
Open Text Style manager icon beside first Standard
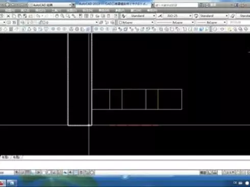(123, 16)
